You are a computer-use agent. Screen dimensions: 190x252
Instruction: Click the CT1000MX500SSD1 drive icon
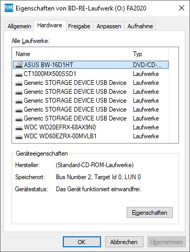(x=19, y=74)
